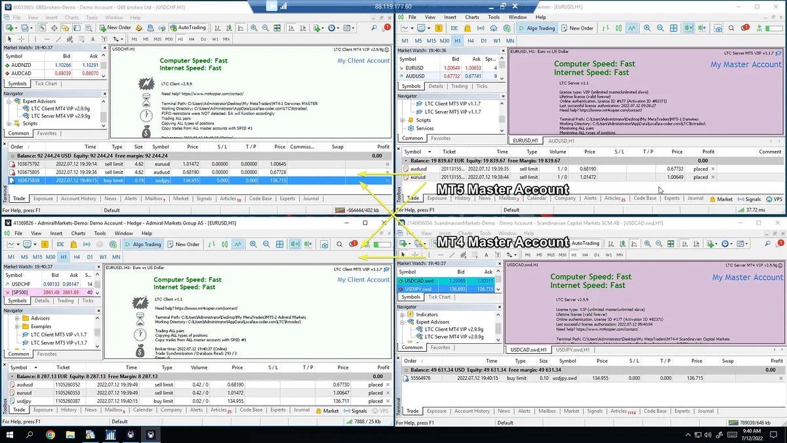
Task: Switch to Tick Chart tab in GBE window
Action: (x=46, y=83)
